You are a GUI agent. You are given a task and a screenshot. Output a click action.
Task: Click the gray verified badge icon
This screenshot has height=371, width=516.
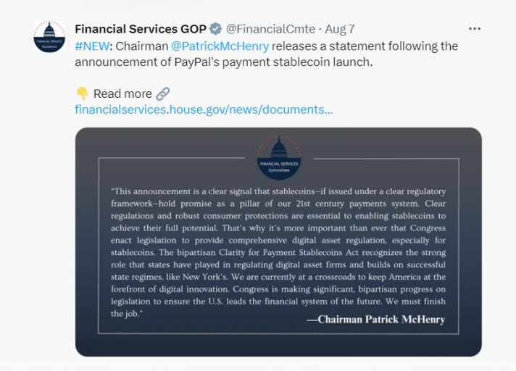[x=216, y=29]
